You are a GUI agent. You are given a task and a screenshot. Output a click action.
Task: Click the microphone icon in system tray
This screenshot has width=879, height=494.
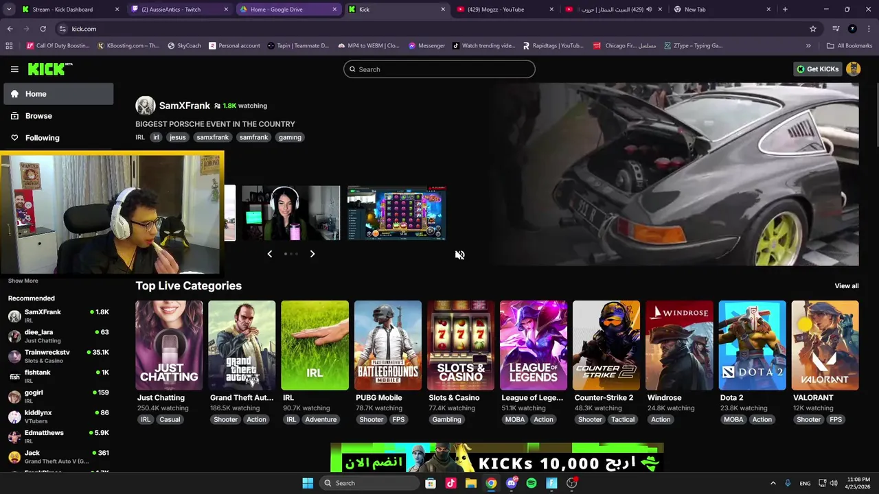pyautogui.click(x=788, y=483)
